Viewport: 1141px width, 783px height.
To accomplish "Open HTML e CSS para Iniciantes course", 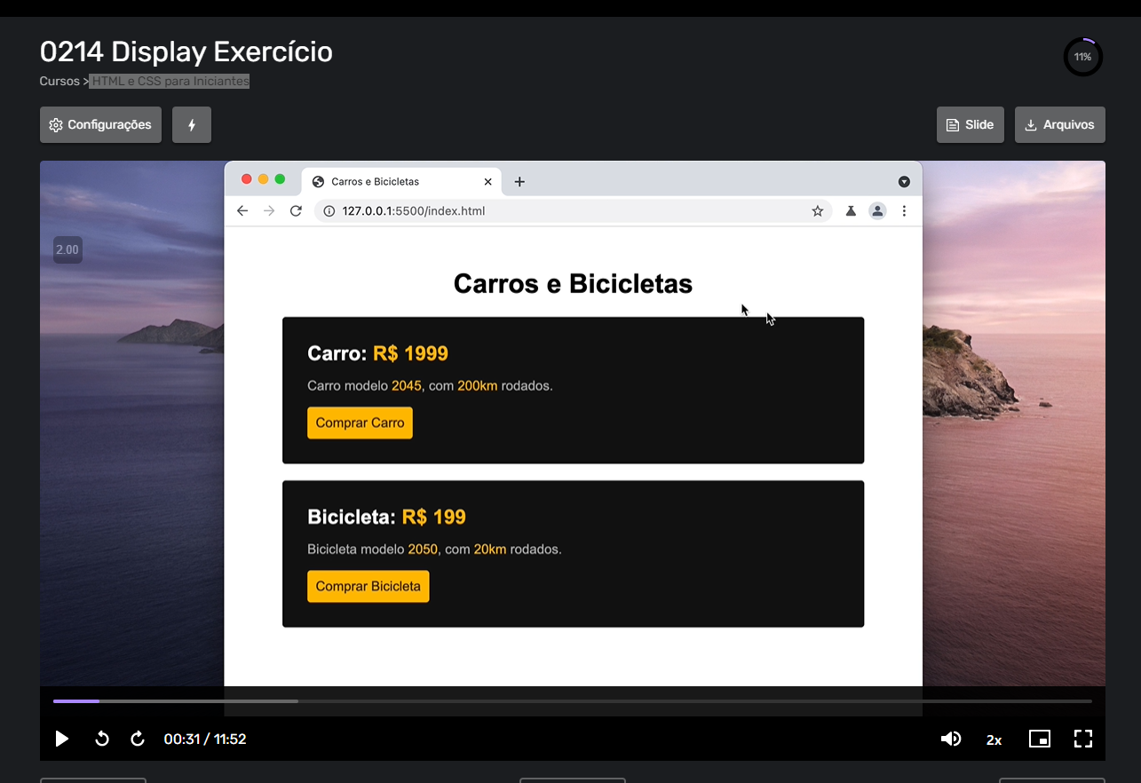I will tap(169, 81).
